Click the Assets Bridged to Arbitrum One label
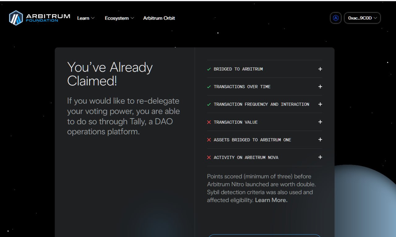This screenshot has height=237, width=396. tap(252, 140)
